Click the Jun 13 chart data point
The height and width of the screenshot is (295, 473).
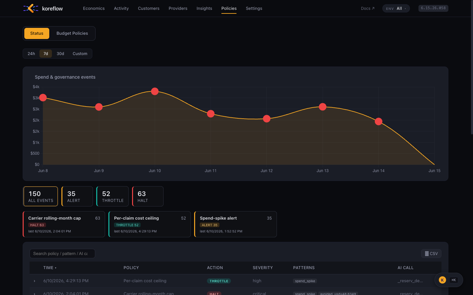pyautogui.click(x=323, y=107)
